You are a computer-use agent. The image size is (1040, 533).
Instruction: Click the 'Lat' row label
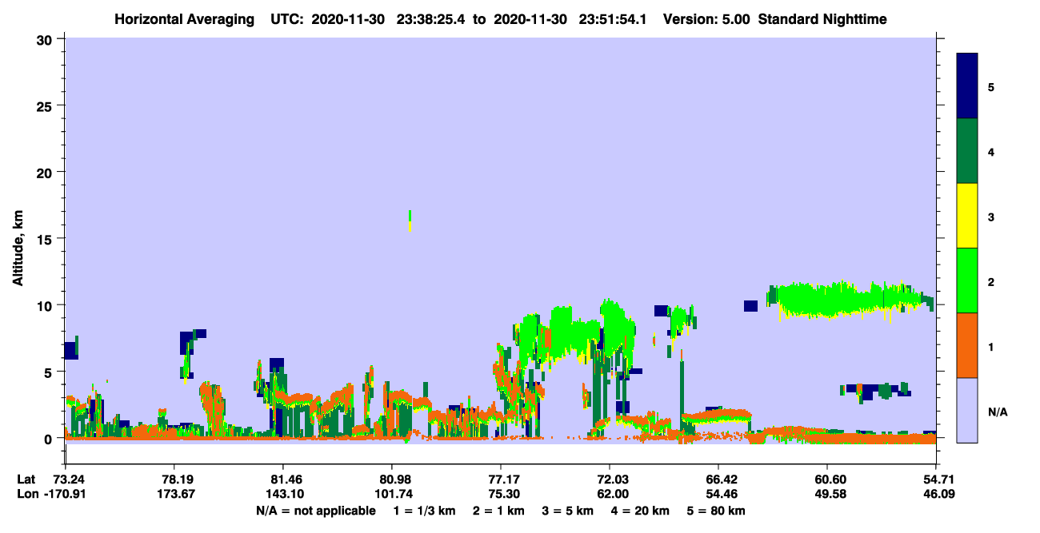(x=25, y=479)
